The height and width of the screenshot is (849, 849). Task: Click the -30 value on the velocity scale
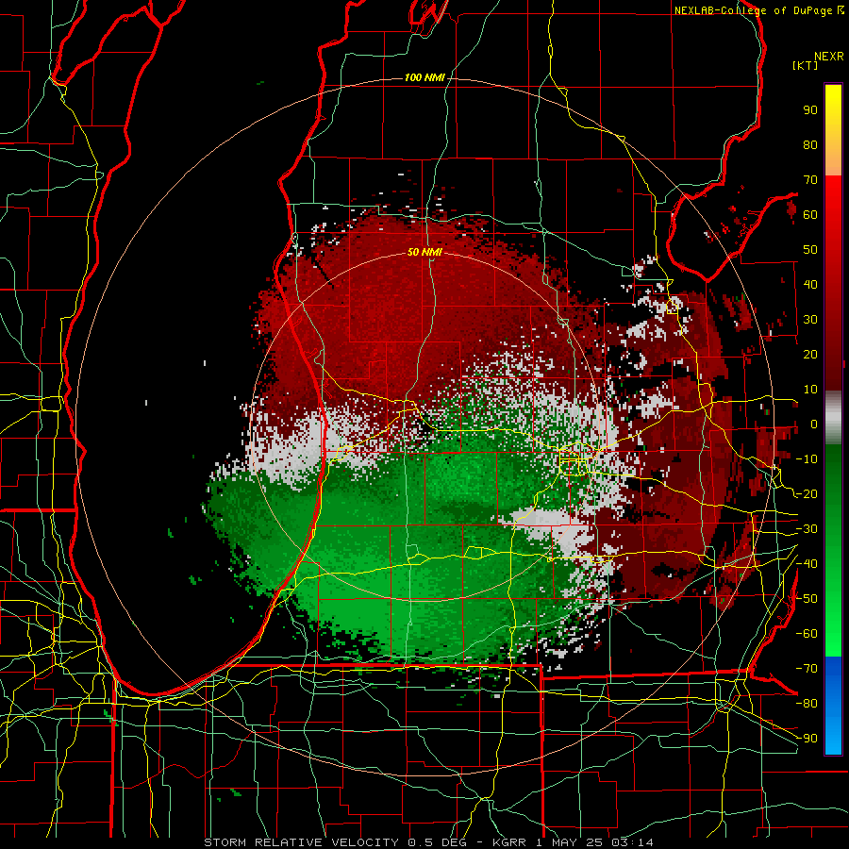coord(807,529)
